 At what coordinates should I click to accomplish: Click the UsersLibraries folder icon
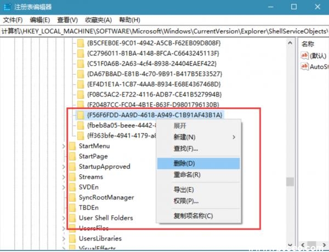pyautogui.click(x=72, y=238)
